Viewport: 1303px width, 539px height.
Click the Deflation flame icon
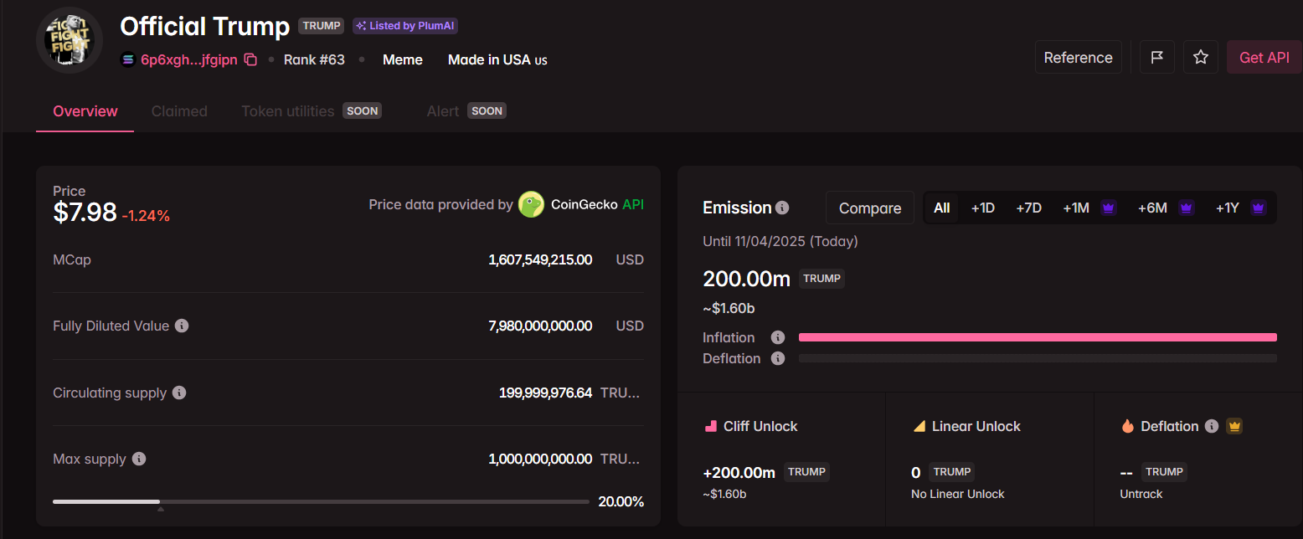[1127, 426]
